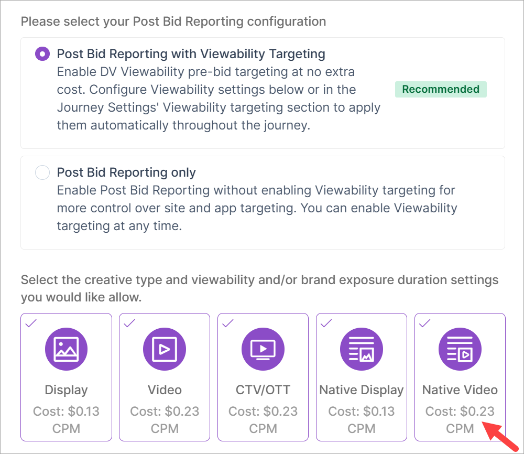Image resolution: width=524 pixels, height=454 pixels.
Task: Click the Display creative type icon
Action: point(66,349)
